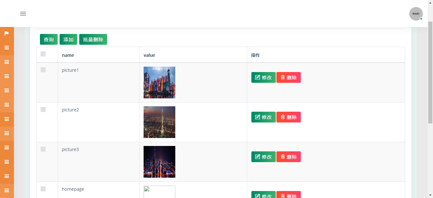Image resolution: width=433 pixels, height=198 pixels.
Task: Click the name column header
Action: coord(68,55)
